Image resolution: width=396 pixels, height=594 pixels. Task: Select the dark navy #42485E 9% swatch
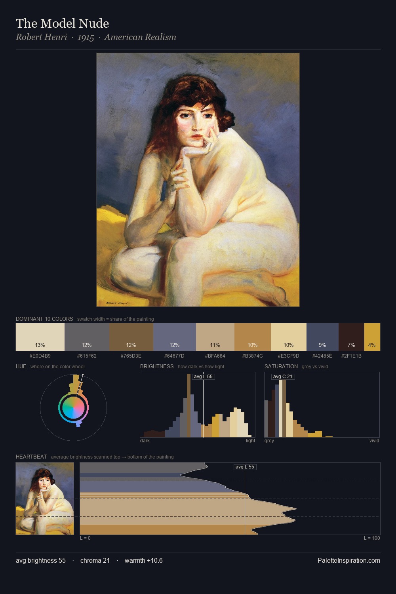click(x=322, y=337)
